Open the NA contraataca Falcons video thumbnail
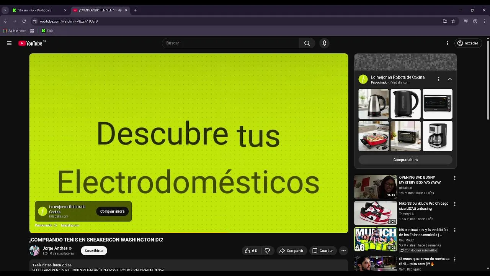Screen dimensions: 490x276 [x=376, y=239]
